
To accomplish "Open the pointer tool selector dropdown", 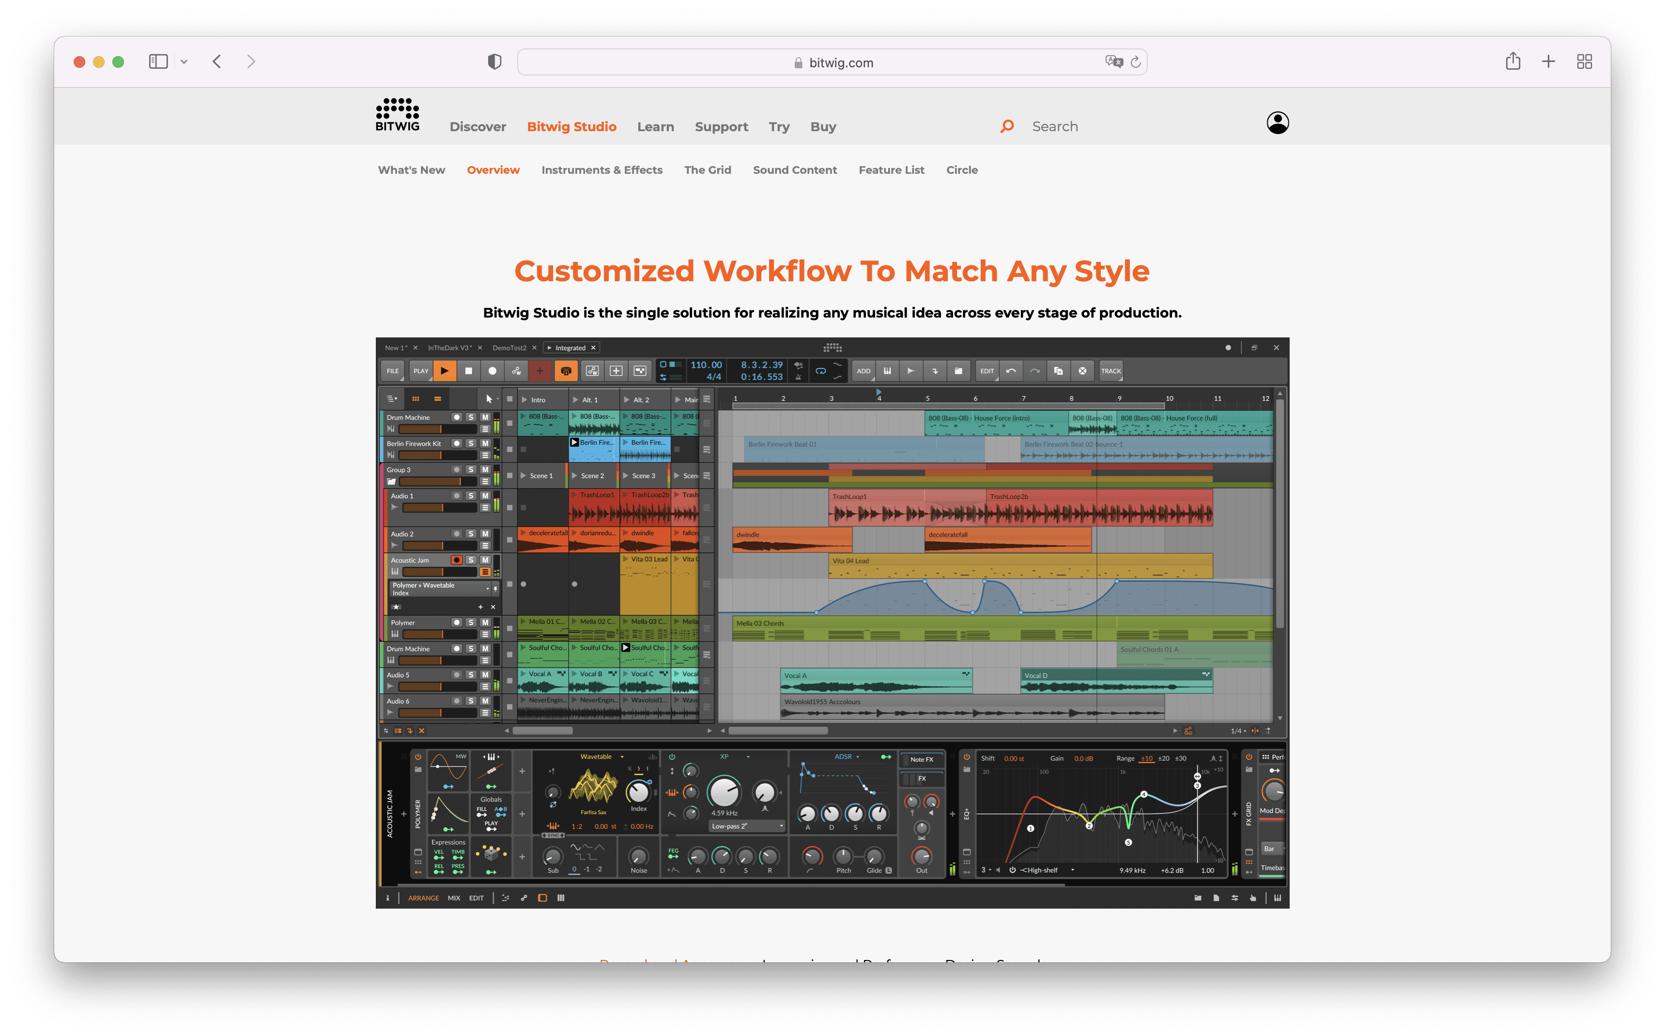I will pos(492,399).
